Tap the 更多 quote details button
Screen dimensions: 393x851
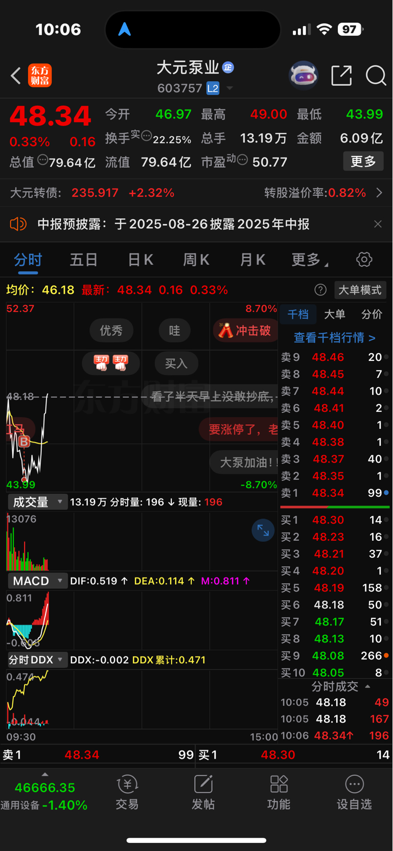[363, 162]
